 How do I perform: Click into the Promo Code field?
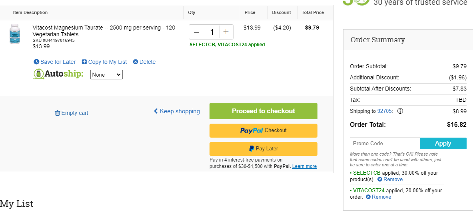pos(385,144)
